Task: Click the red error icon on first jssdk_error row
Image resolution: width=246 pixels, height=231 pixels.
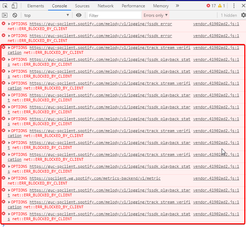Action: point(3,24)
